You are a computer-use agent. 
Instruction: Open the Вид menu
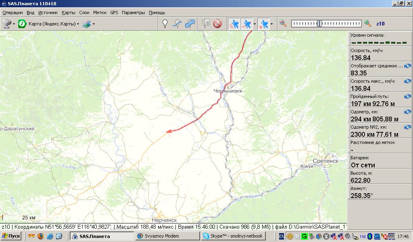(31, 13)
